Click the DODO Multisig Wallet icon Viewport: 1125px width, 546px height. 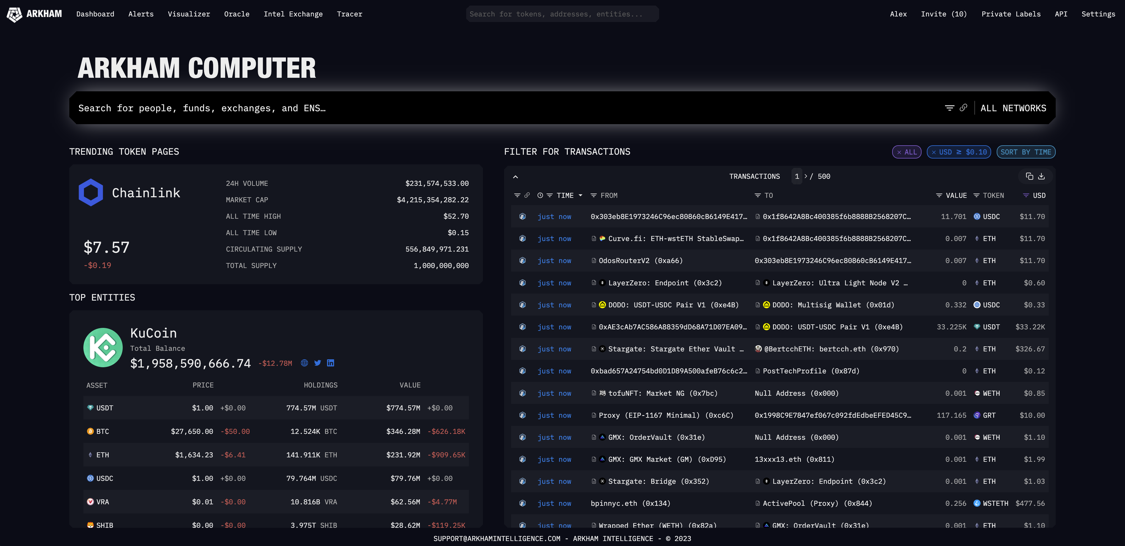(x=767, y=305)
